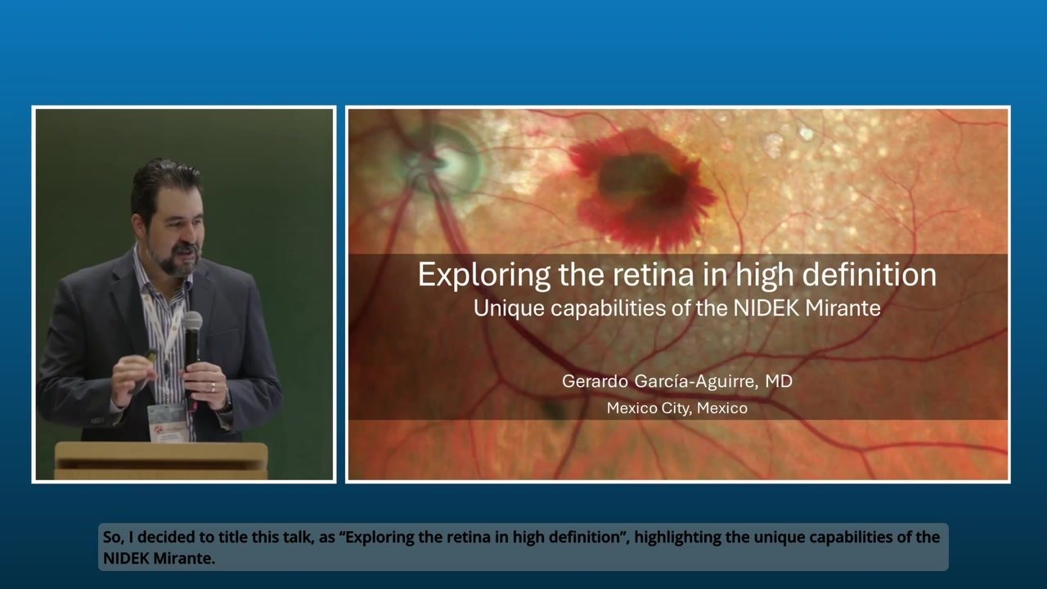This screenshot has height=589, width=1047.
Task: Click the optic disc in retina image
Action: coord(446,160)
